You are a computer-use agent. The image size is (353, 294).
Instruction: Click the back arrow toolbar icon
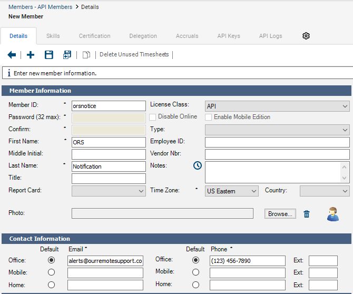click(12, 55)
